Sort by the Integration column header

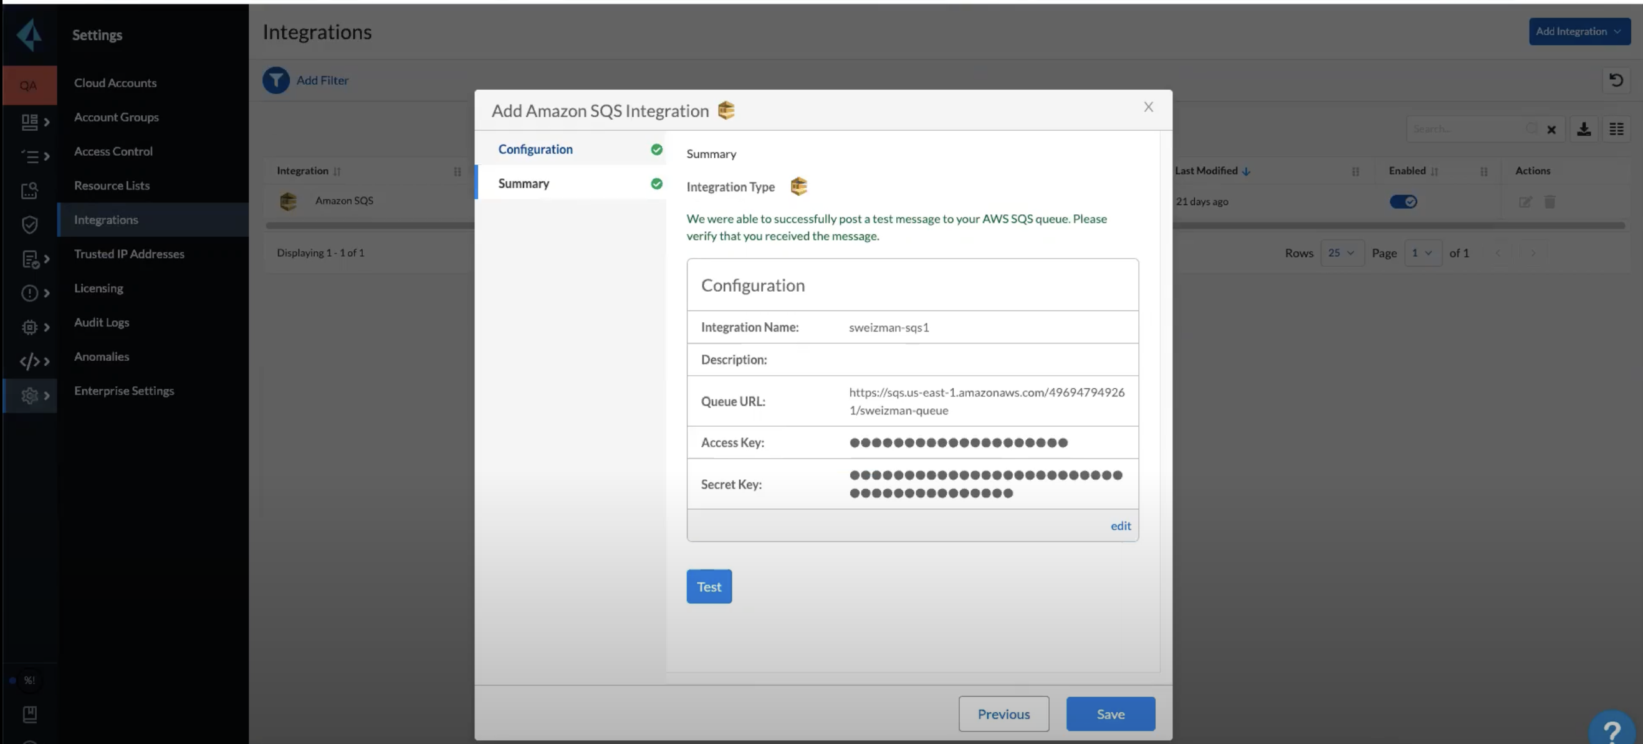click(x=309, y=171)
